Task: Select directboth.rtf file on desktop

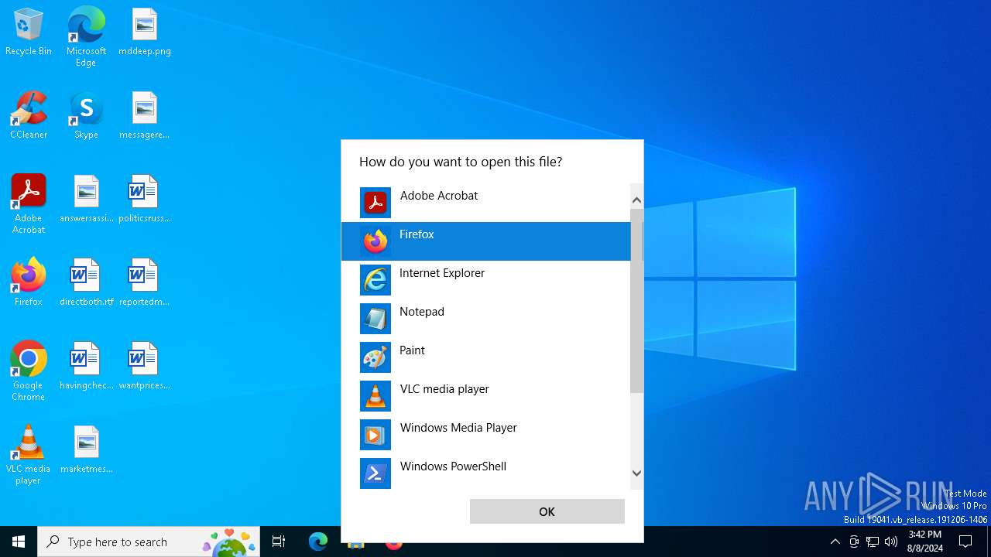Action: coord(86,282)
